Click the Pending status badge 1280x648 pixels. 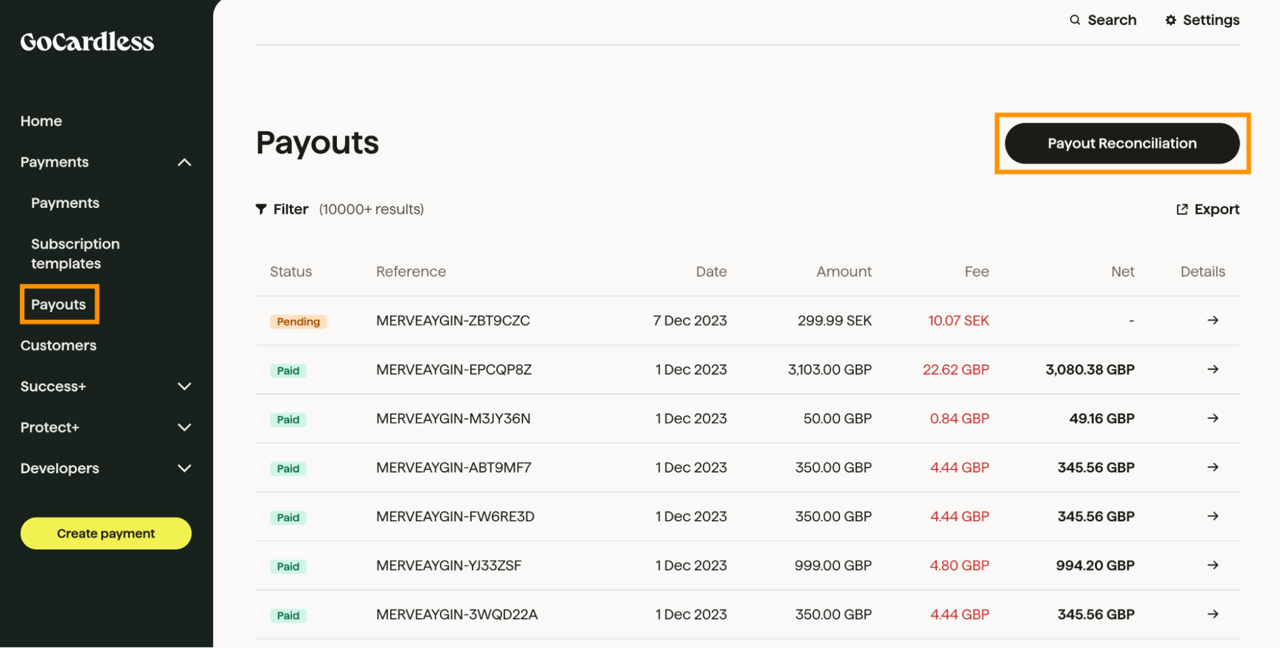(298, 321)
